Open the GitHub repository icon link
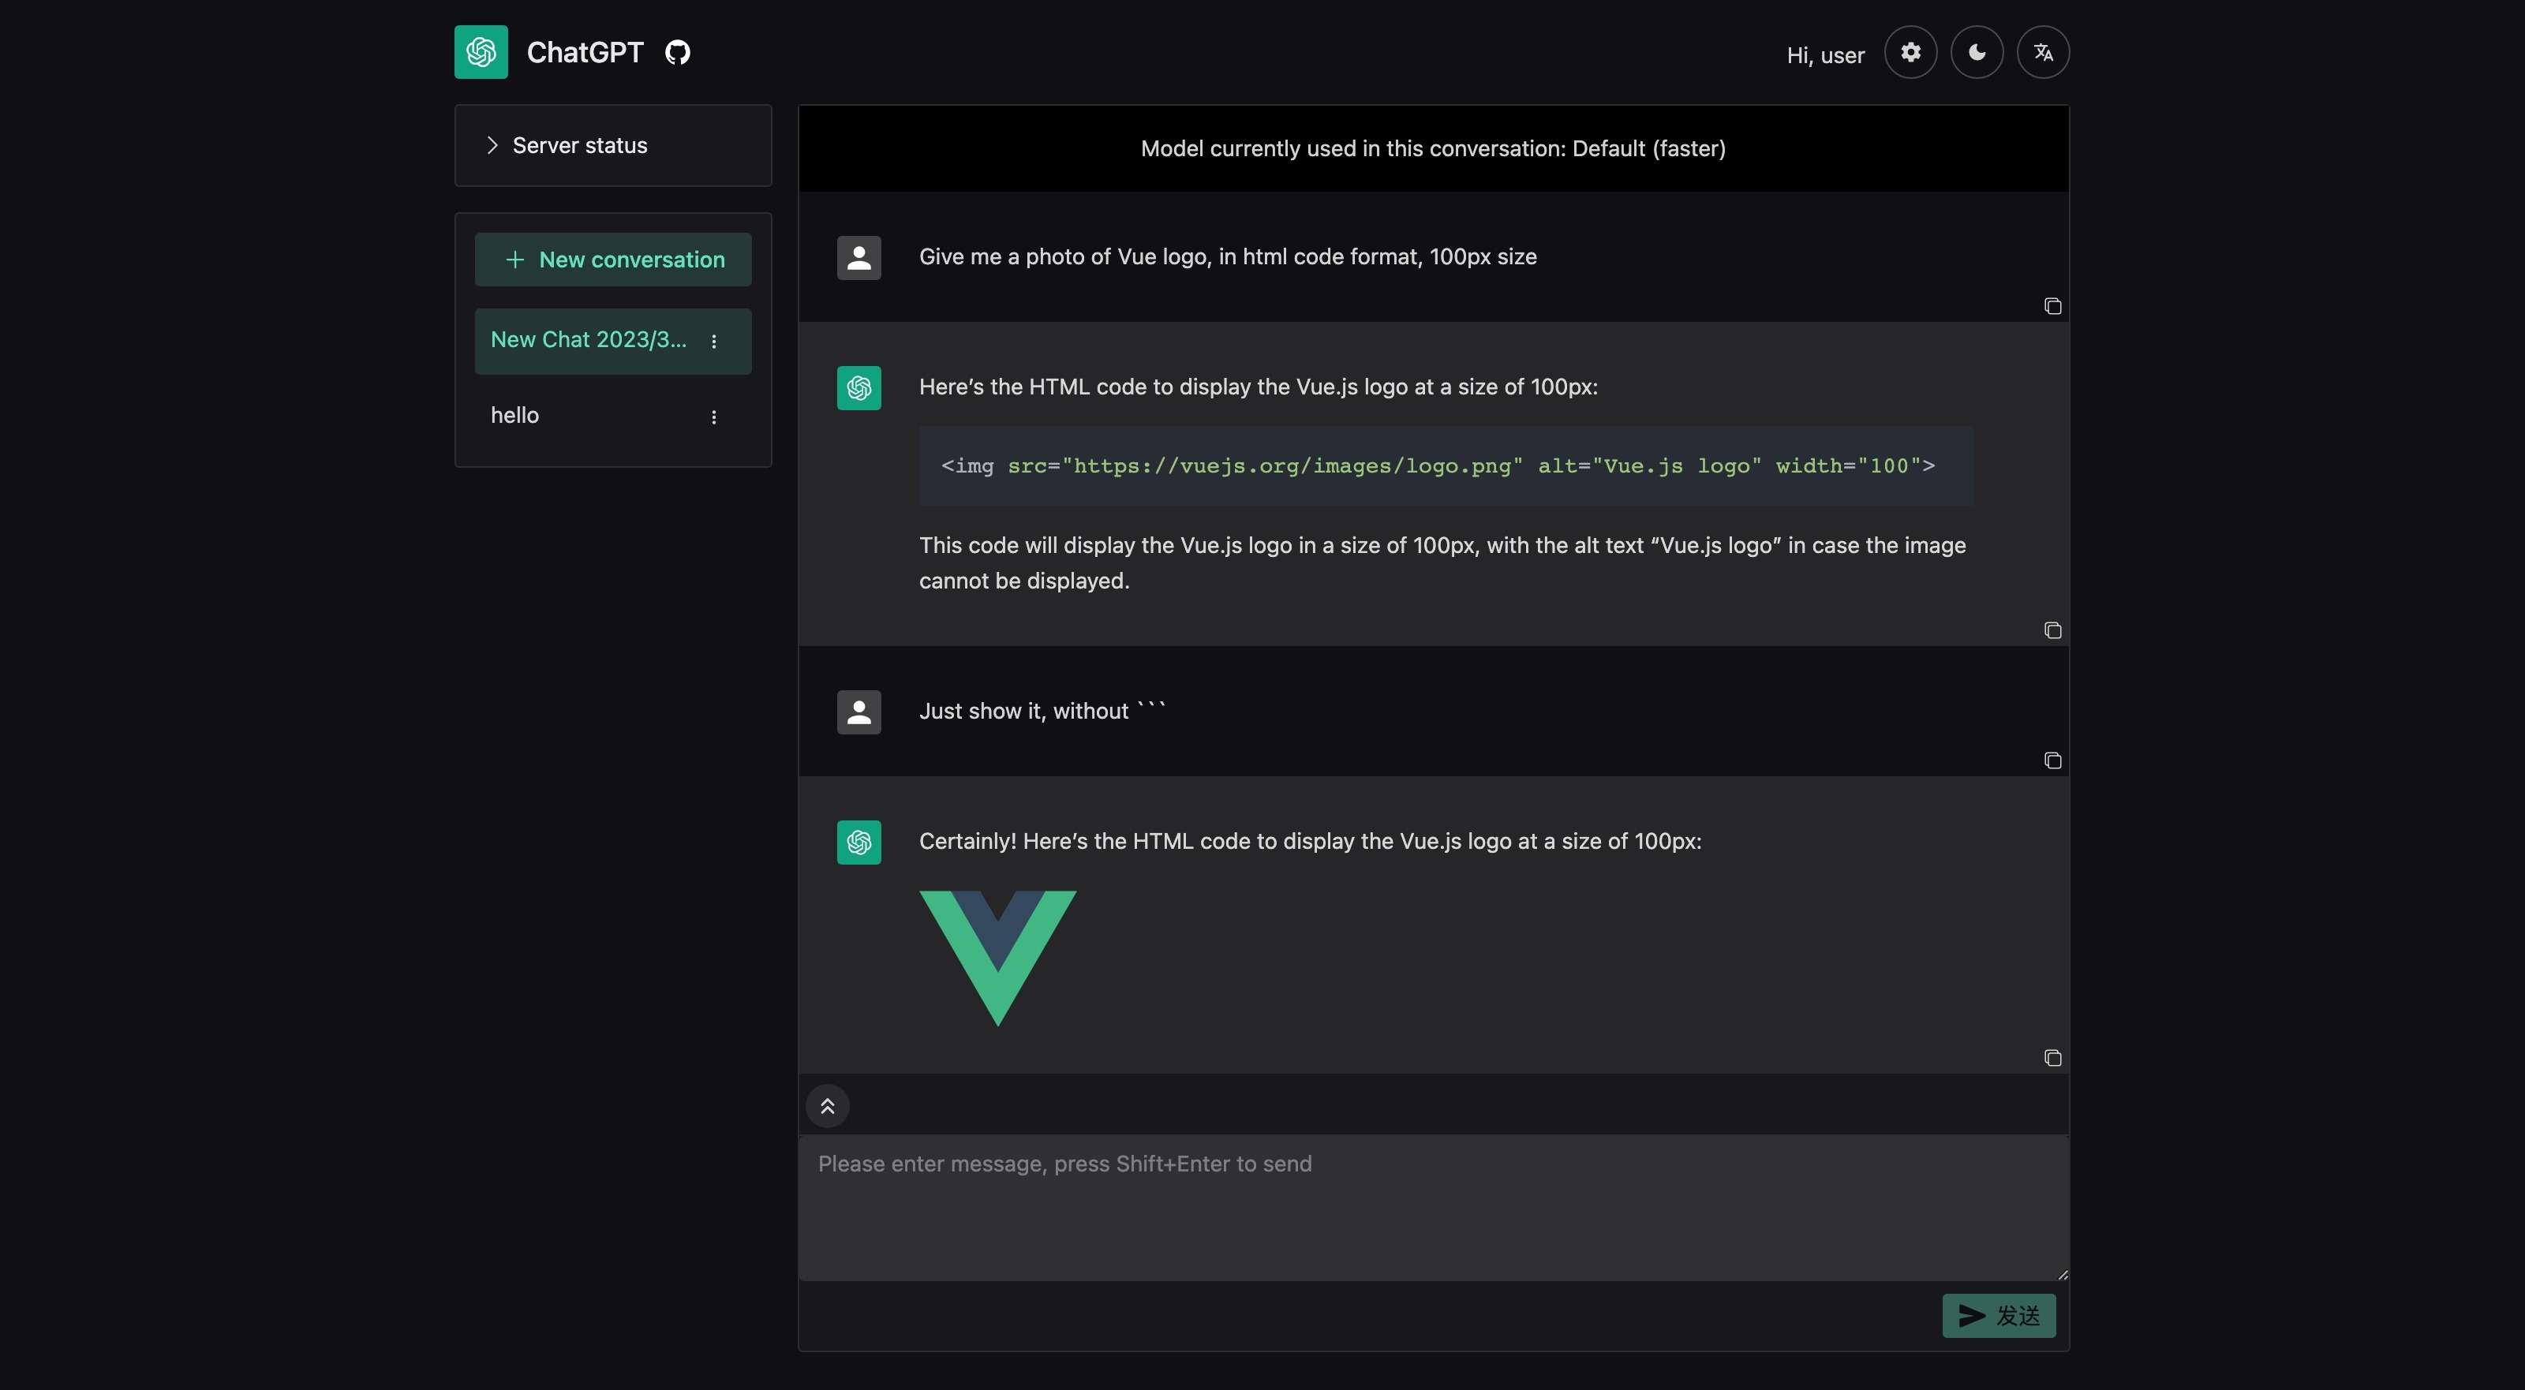 pyautogui.click(x=677, y=52)
